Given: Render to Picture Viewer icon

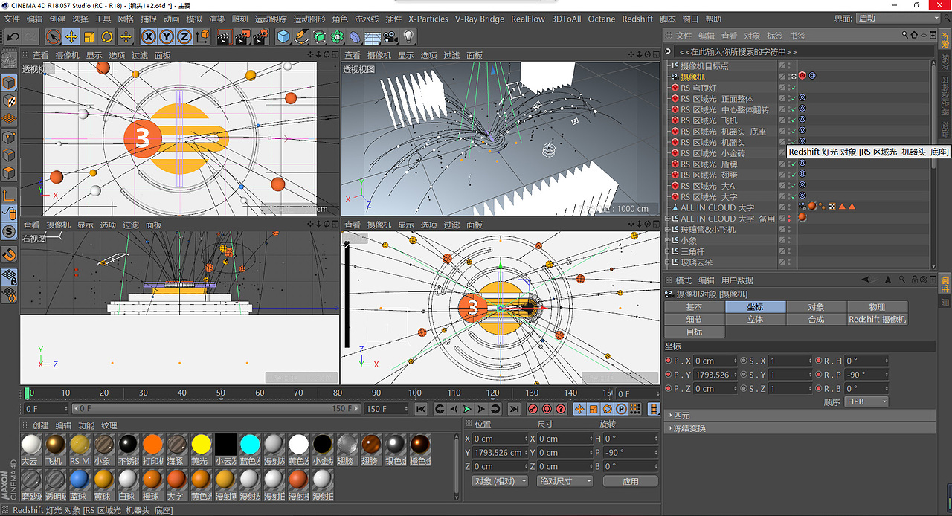Looking at the screenshot, I should point(242,36).
